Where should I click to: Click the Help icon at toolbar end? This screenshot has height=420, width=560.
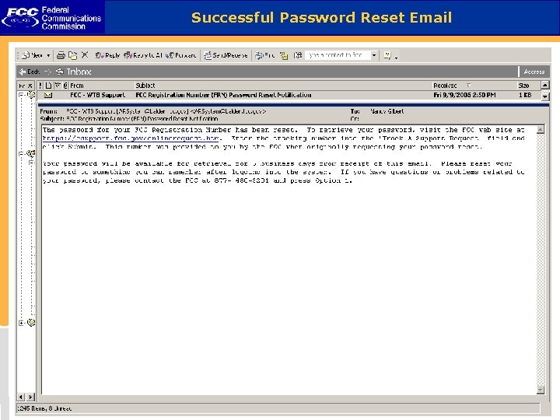tap(387, 55)
